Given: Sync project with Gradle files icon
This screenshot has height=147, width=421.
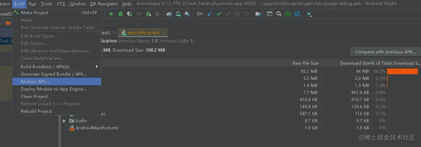Looking at the screenshot, I should (x=169, y=14).
